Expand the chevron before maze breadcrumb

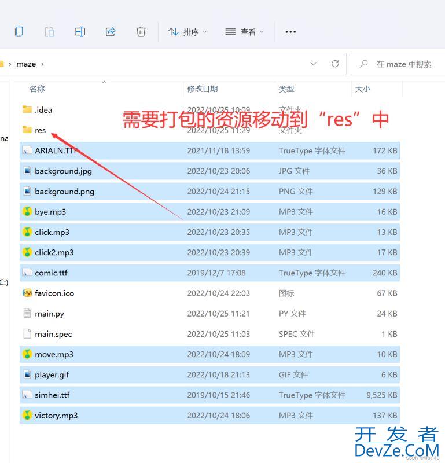tap(10, 64)
